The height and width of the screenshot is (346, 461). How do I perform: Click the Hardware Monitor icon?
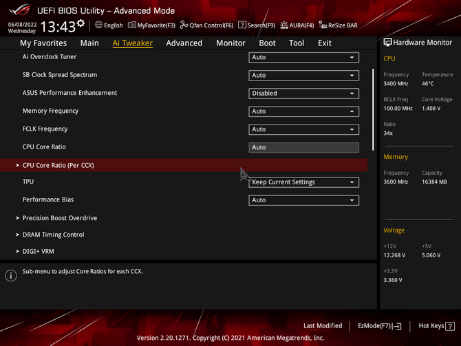(387, 43)
